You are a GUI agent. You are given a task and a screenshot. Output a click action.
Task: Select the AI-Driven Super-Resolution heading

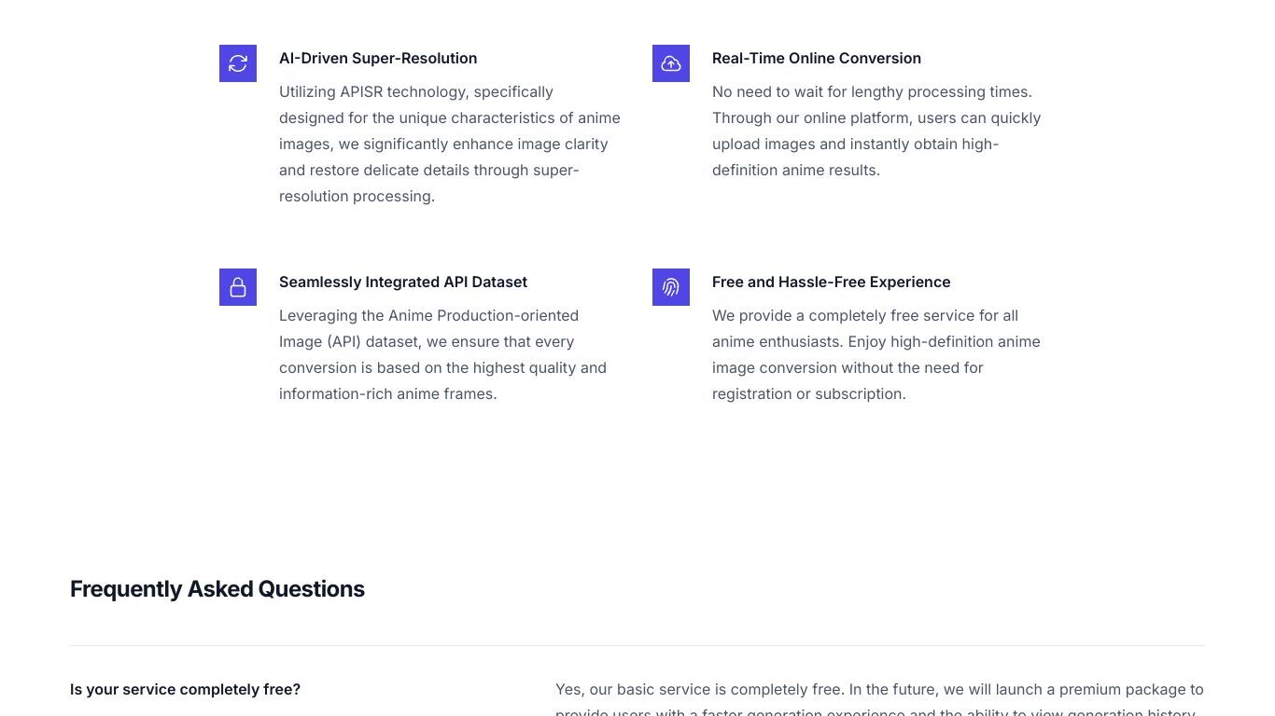(378, 58)
